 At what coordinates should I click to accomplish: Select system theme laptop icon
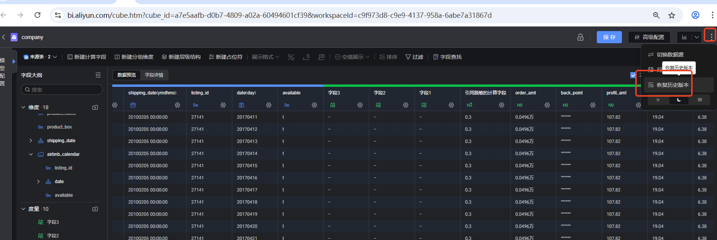700,100
